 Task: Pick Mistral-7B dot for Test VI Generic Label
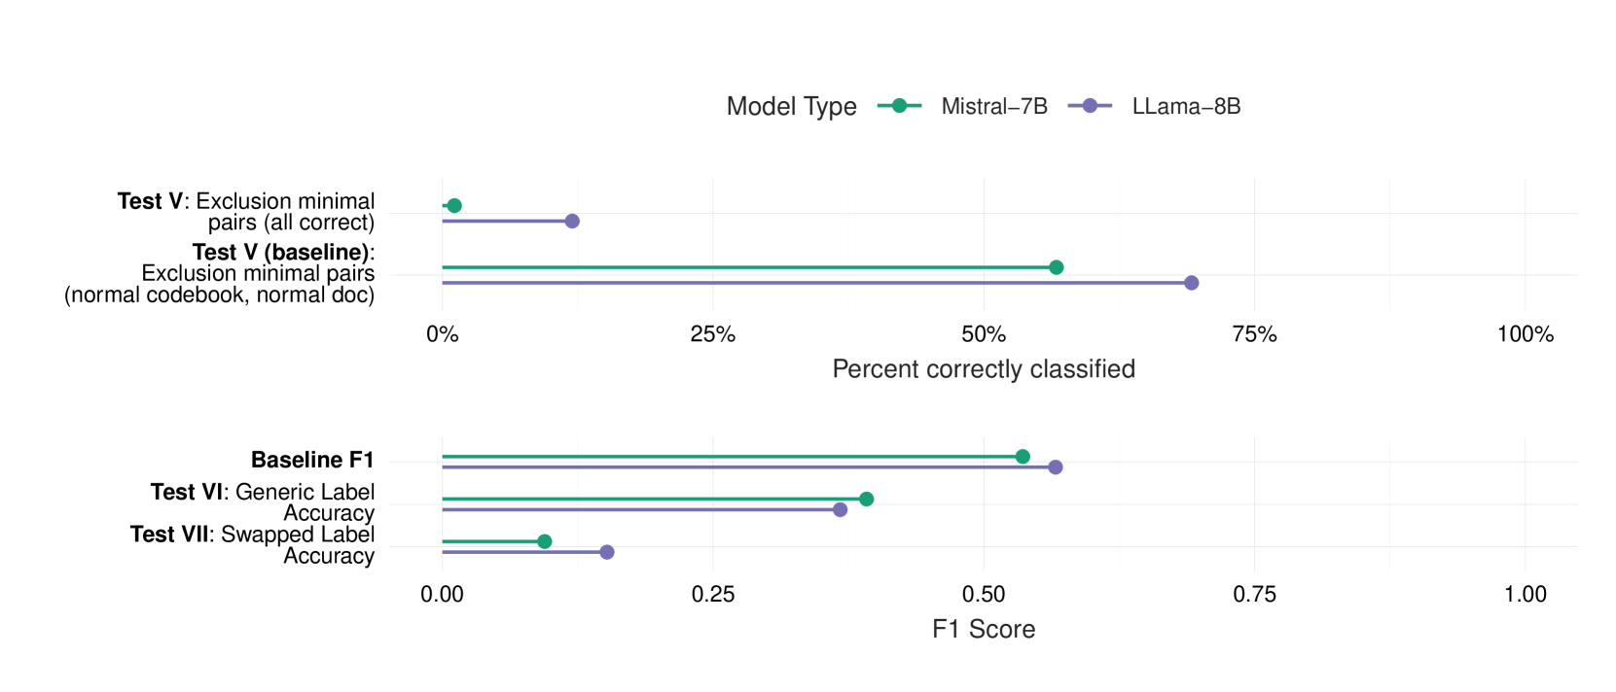click(x=867, y=499)
